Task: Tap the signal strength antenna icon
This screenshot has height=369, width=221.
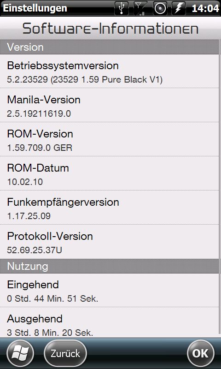Action: click(x=140, y=8)
